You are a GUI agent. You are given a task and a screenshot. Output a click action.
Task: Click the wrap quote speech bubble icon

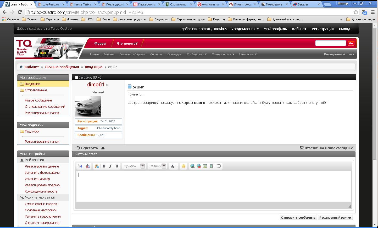point(219,166)
